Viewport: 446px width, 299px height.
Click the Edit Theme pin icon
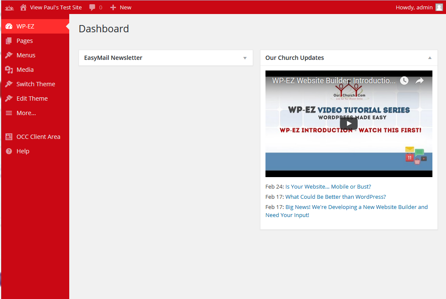tap(9, 99)
